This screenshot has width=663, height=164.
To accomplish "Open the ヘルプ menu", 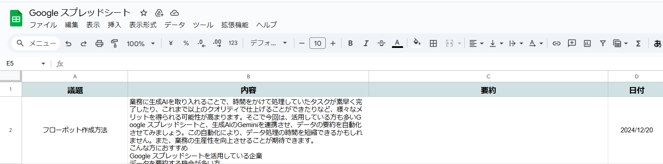I will point(267,25).
